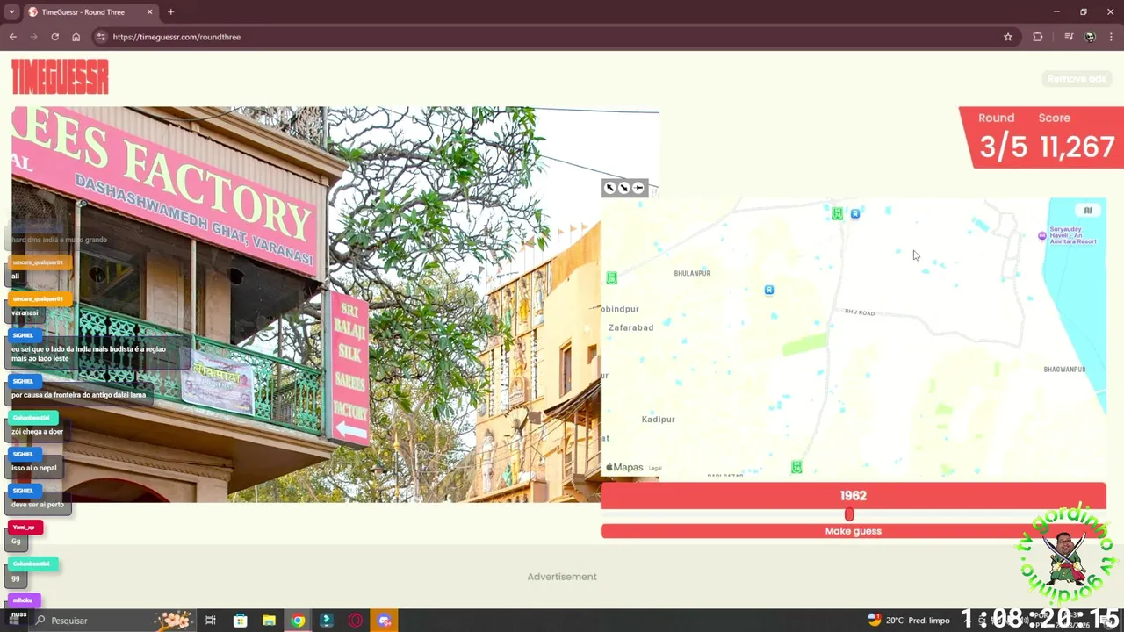Close the TimeGuessr tab

pyautogui.click(x=149, y=12)
